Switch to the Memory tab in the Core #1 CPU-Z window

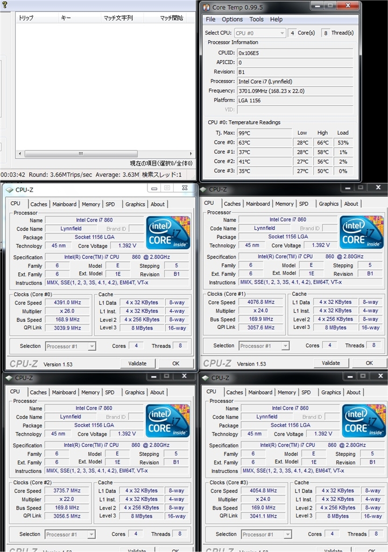[284, 204]
